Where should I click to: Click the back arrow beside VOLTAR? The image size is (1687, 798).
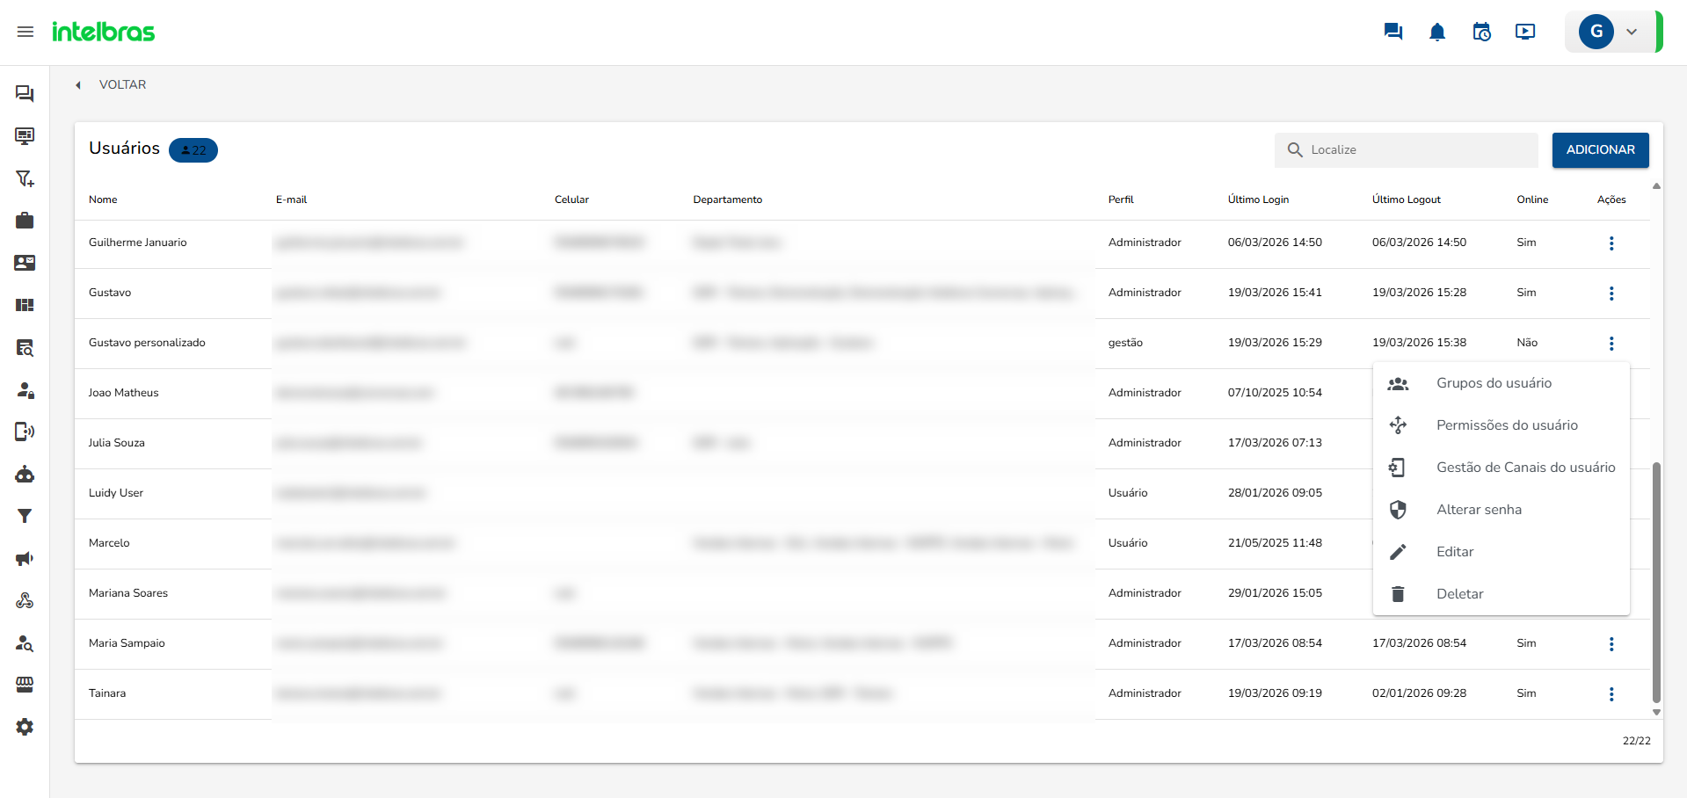coord(78,85)
